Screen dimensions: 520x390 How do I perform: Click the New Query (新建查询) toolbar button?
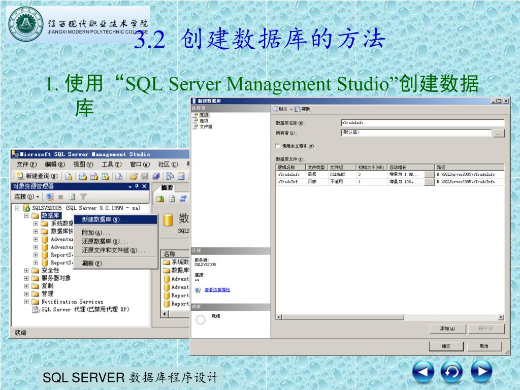[x=37, y=176]
